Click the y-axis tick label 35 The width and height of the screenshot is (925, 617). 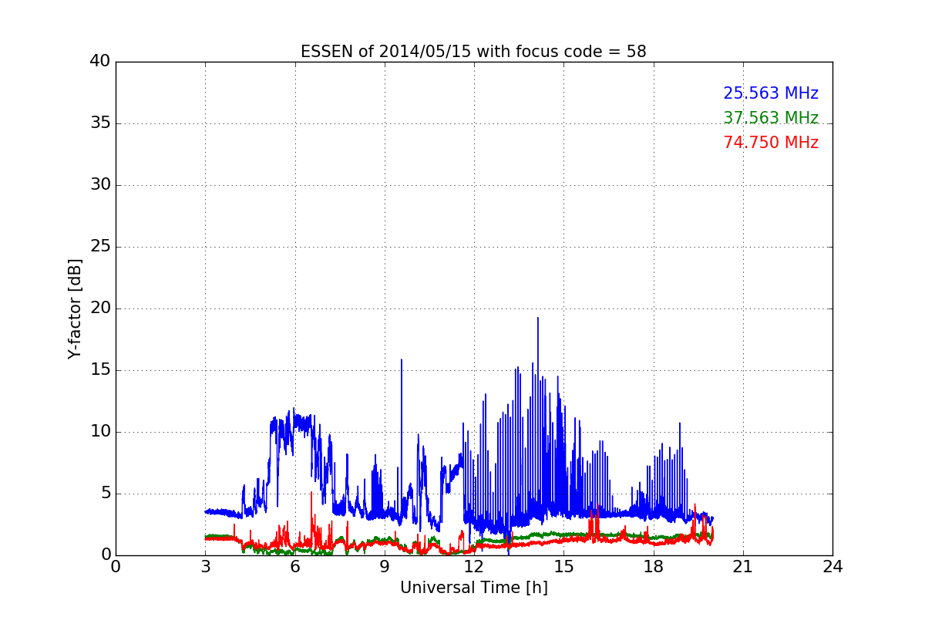100,123
